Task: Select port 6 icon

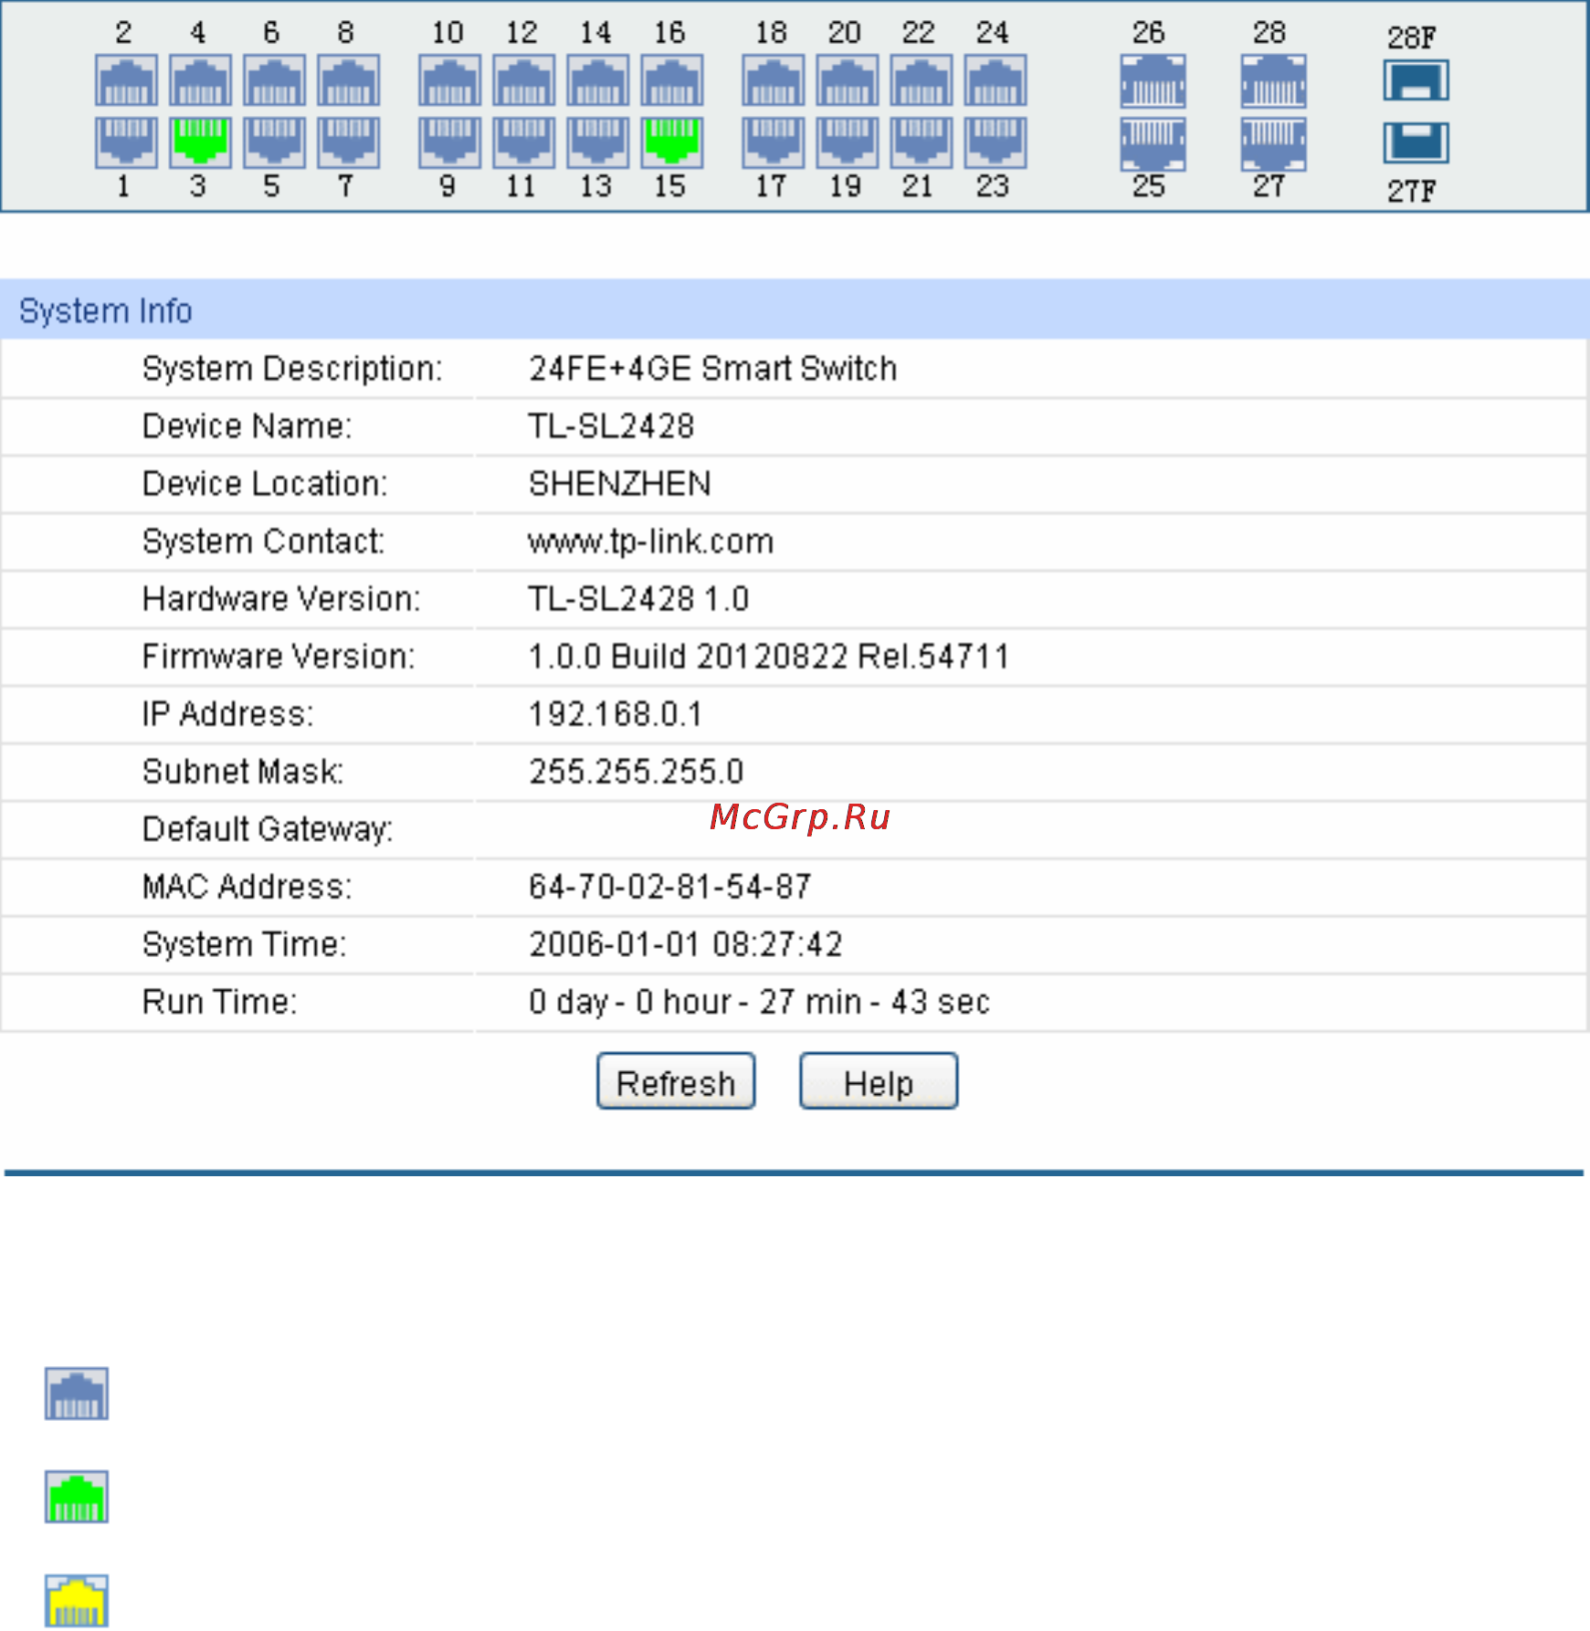Action: pyautogui.click(x=274, y=80)
